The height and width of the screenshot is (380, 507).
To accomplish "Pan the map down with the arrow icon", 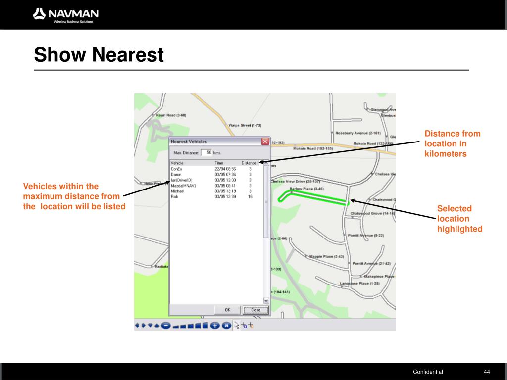I will 151,325.
